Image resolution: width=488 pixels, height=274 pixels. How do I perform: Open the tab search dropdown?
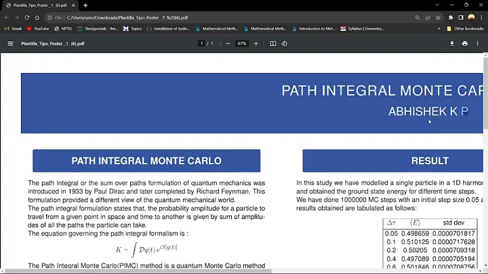(x=437, y=5)
